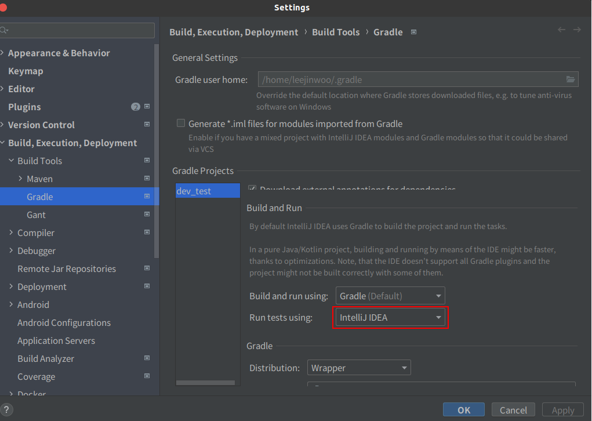Expand the Version Control section arrow
This screenshot has width=592, height=421.
2,124
